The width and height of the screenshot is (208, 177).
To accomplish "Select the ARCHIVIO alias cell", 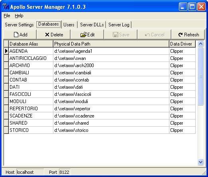I will point(31,66).
